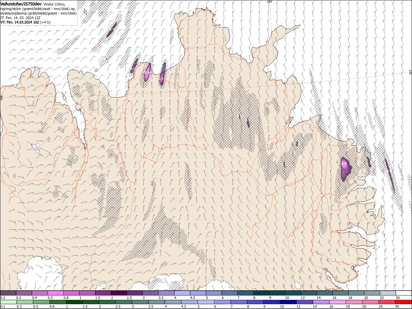Click the grey-green 3 rain-scale swatch

tap(140, 302)
